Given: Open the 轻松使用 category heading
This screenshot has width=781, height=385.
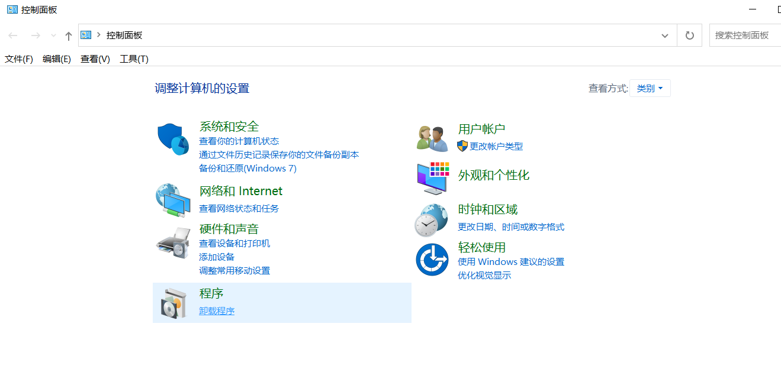Looking at the screenshot, I should coord(482,247).
